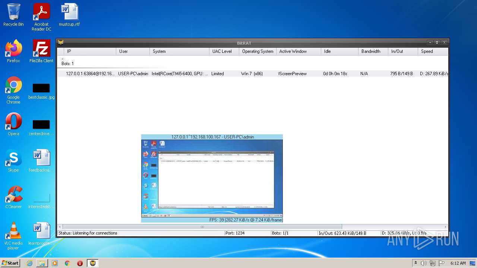477x268 pixels.
Task: Sort by the User column header
Action: click(133, 51)
